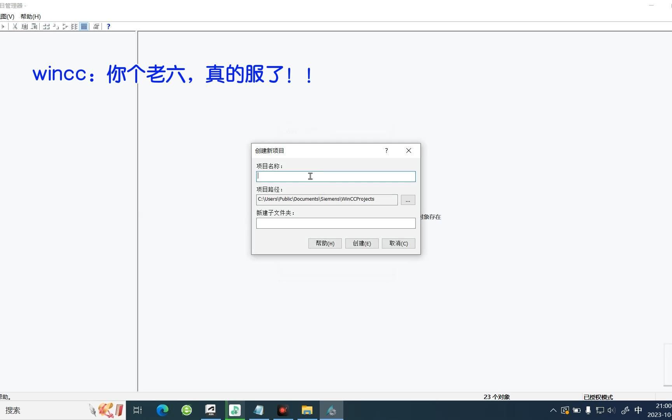Screen dimensions: 672x420
Task: Switch to WinCC Explorer taskbar icon
Action: click(331, 410)
